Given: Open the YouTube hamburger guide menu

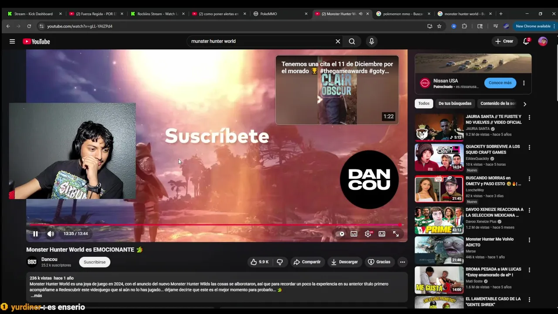Looking at the screenshot, I should [x=12, y=41].
